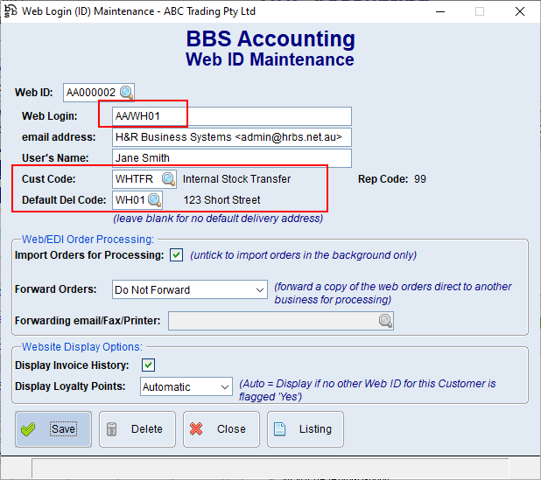Click the Web ID lookup magnifier icon
The height and width of the screenshot is (480, 541).
click(126, 93)
